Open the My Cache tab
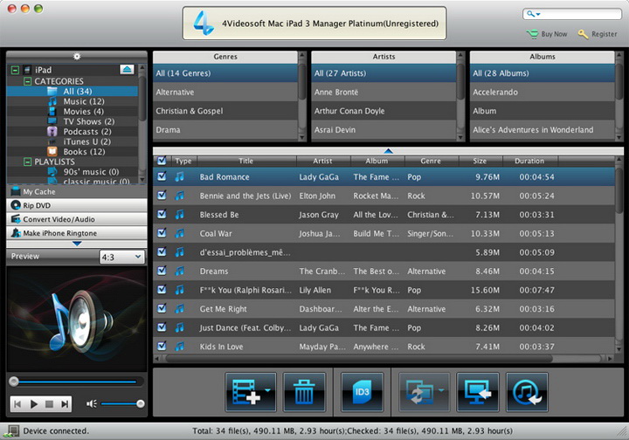The image size is (629, 440). point(77,191)
